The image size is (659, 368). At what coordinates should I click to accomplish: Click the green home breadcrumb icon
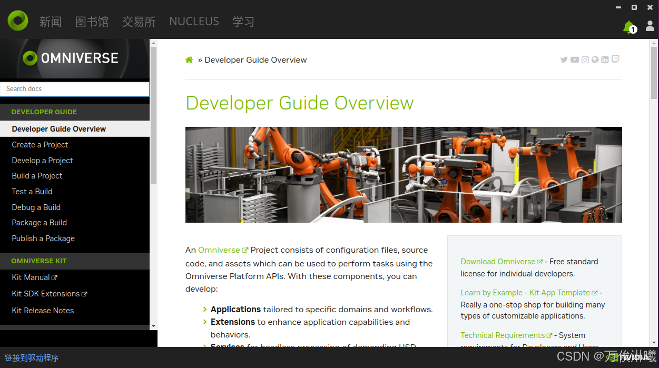coord(189,60)
